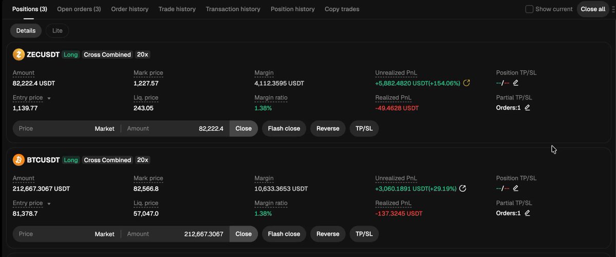This screenshot has width=616, height=257.
Task: Go to Transaction history tab
Action: (x=233, y=9)
